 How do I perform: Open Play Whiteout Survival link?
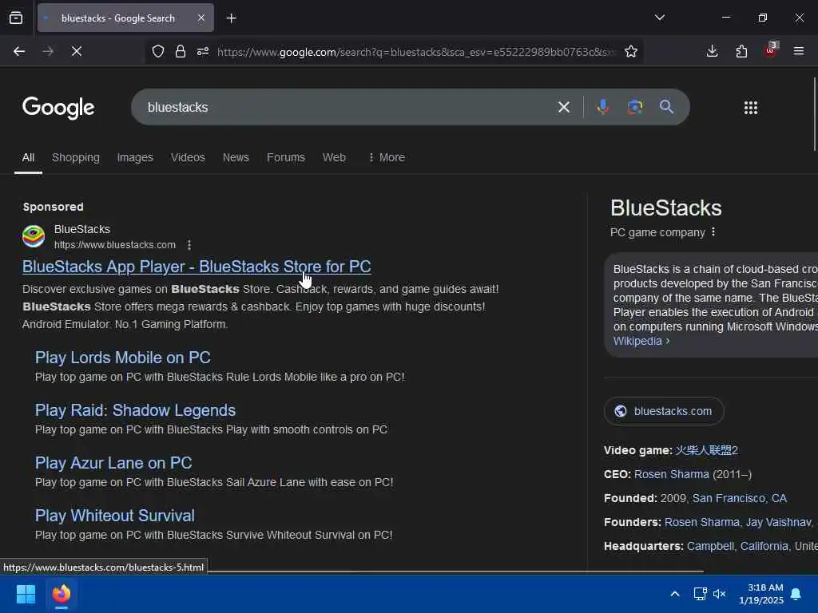click(115, 516)
